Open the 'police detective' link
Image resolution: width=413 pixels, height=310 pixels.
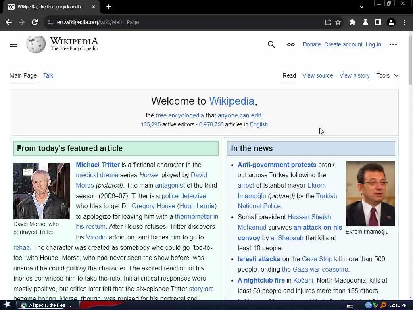[184, 196]
